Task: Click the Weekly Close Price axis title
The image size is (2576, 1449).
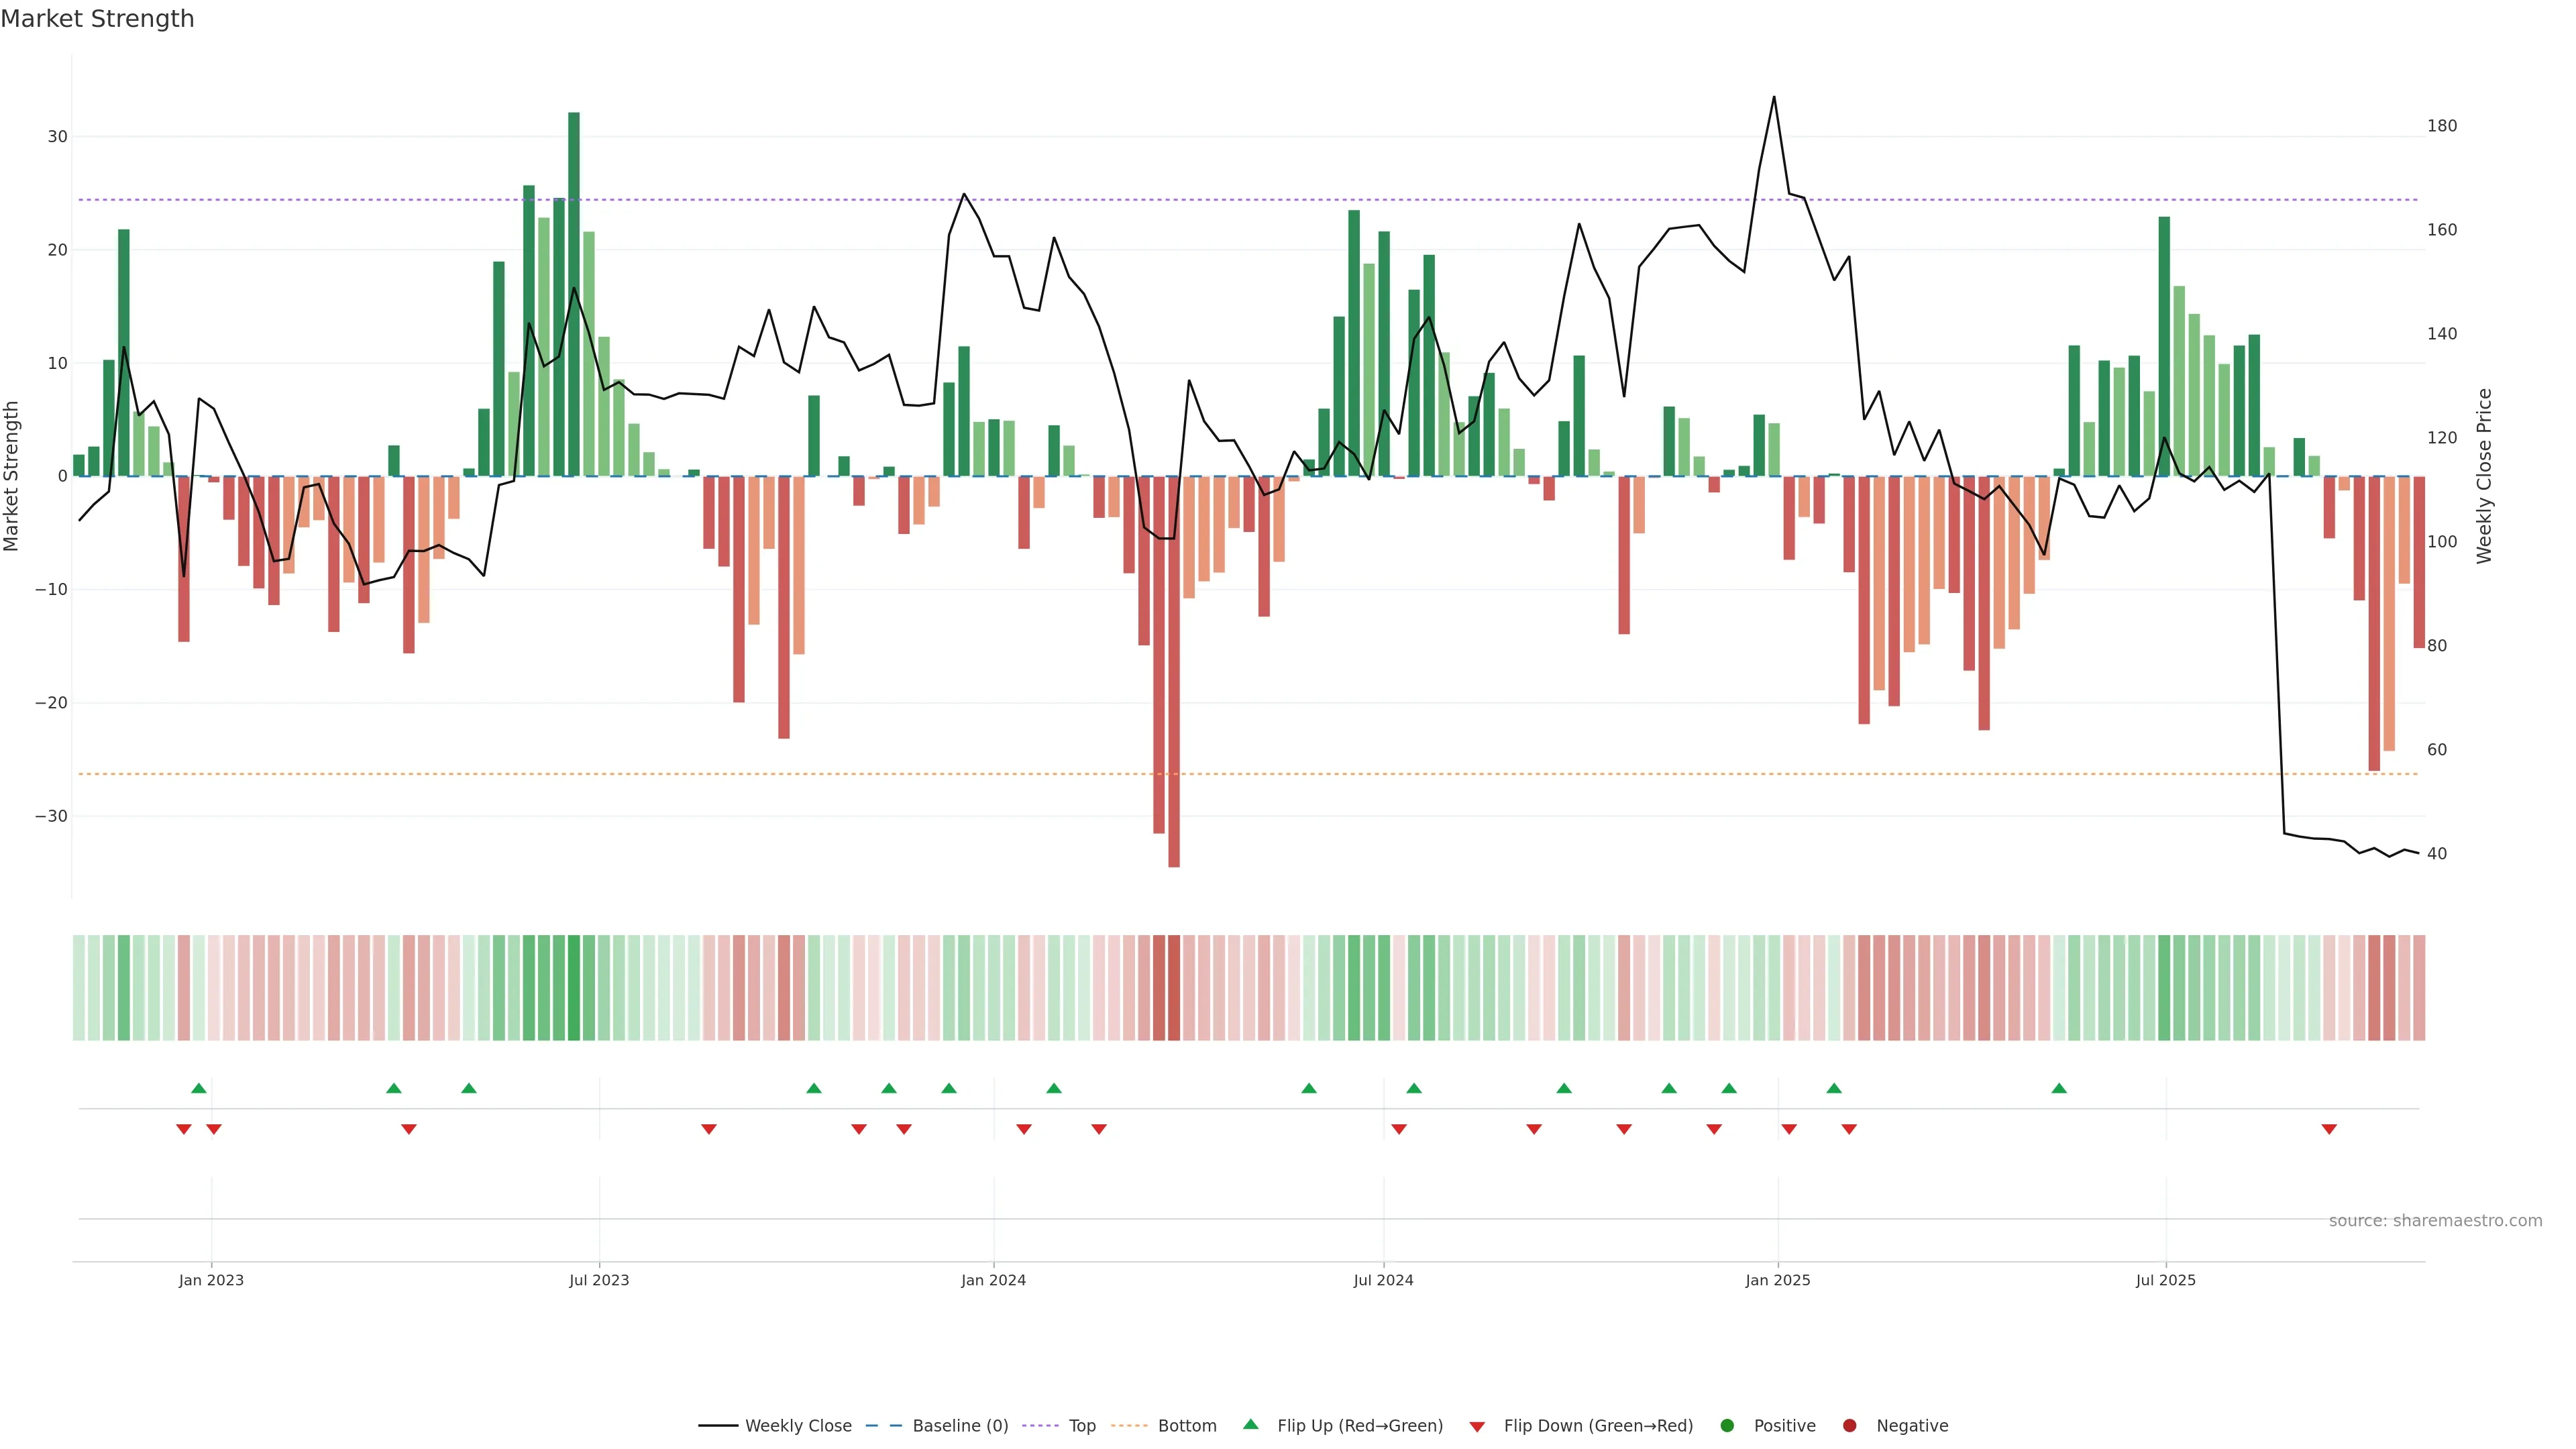Action: [x=2484, y=476]
